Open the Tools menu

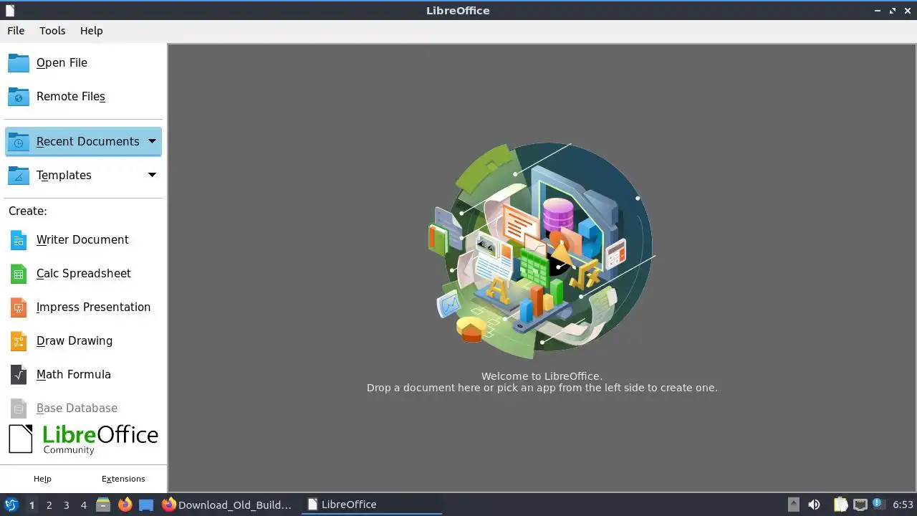(52, 31)
